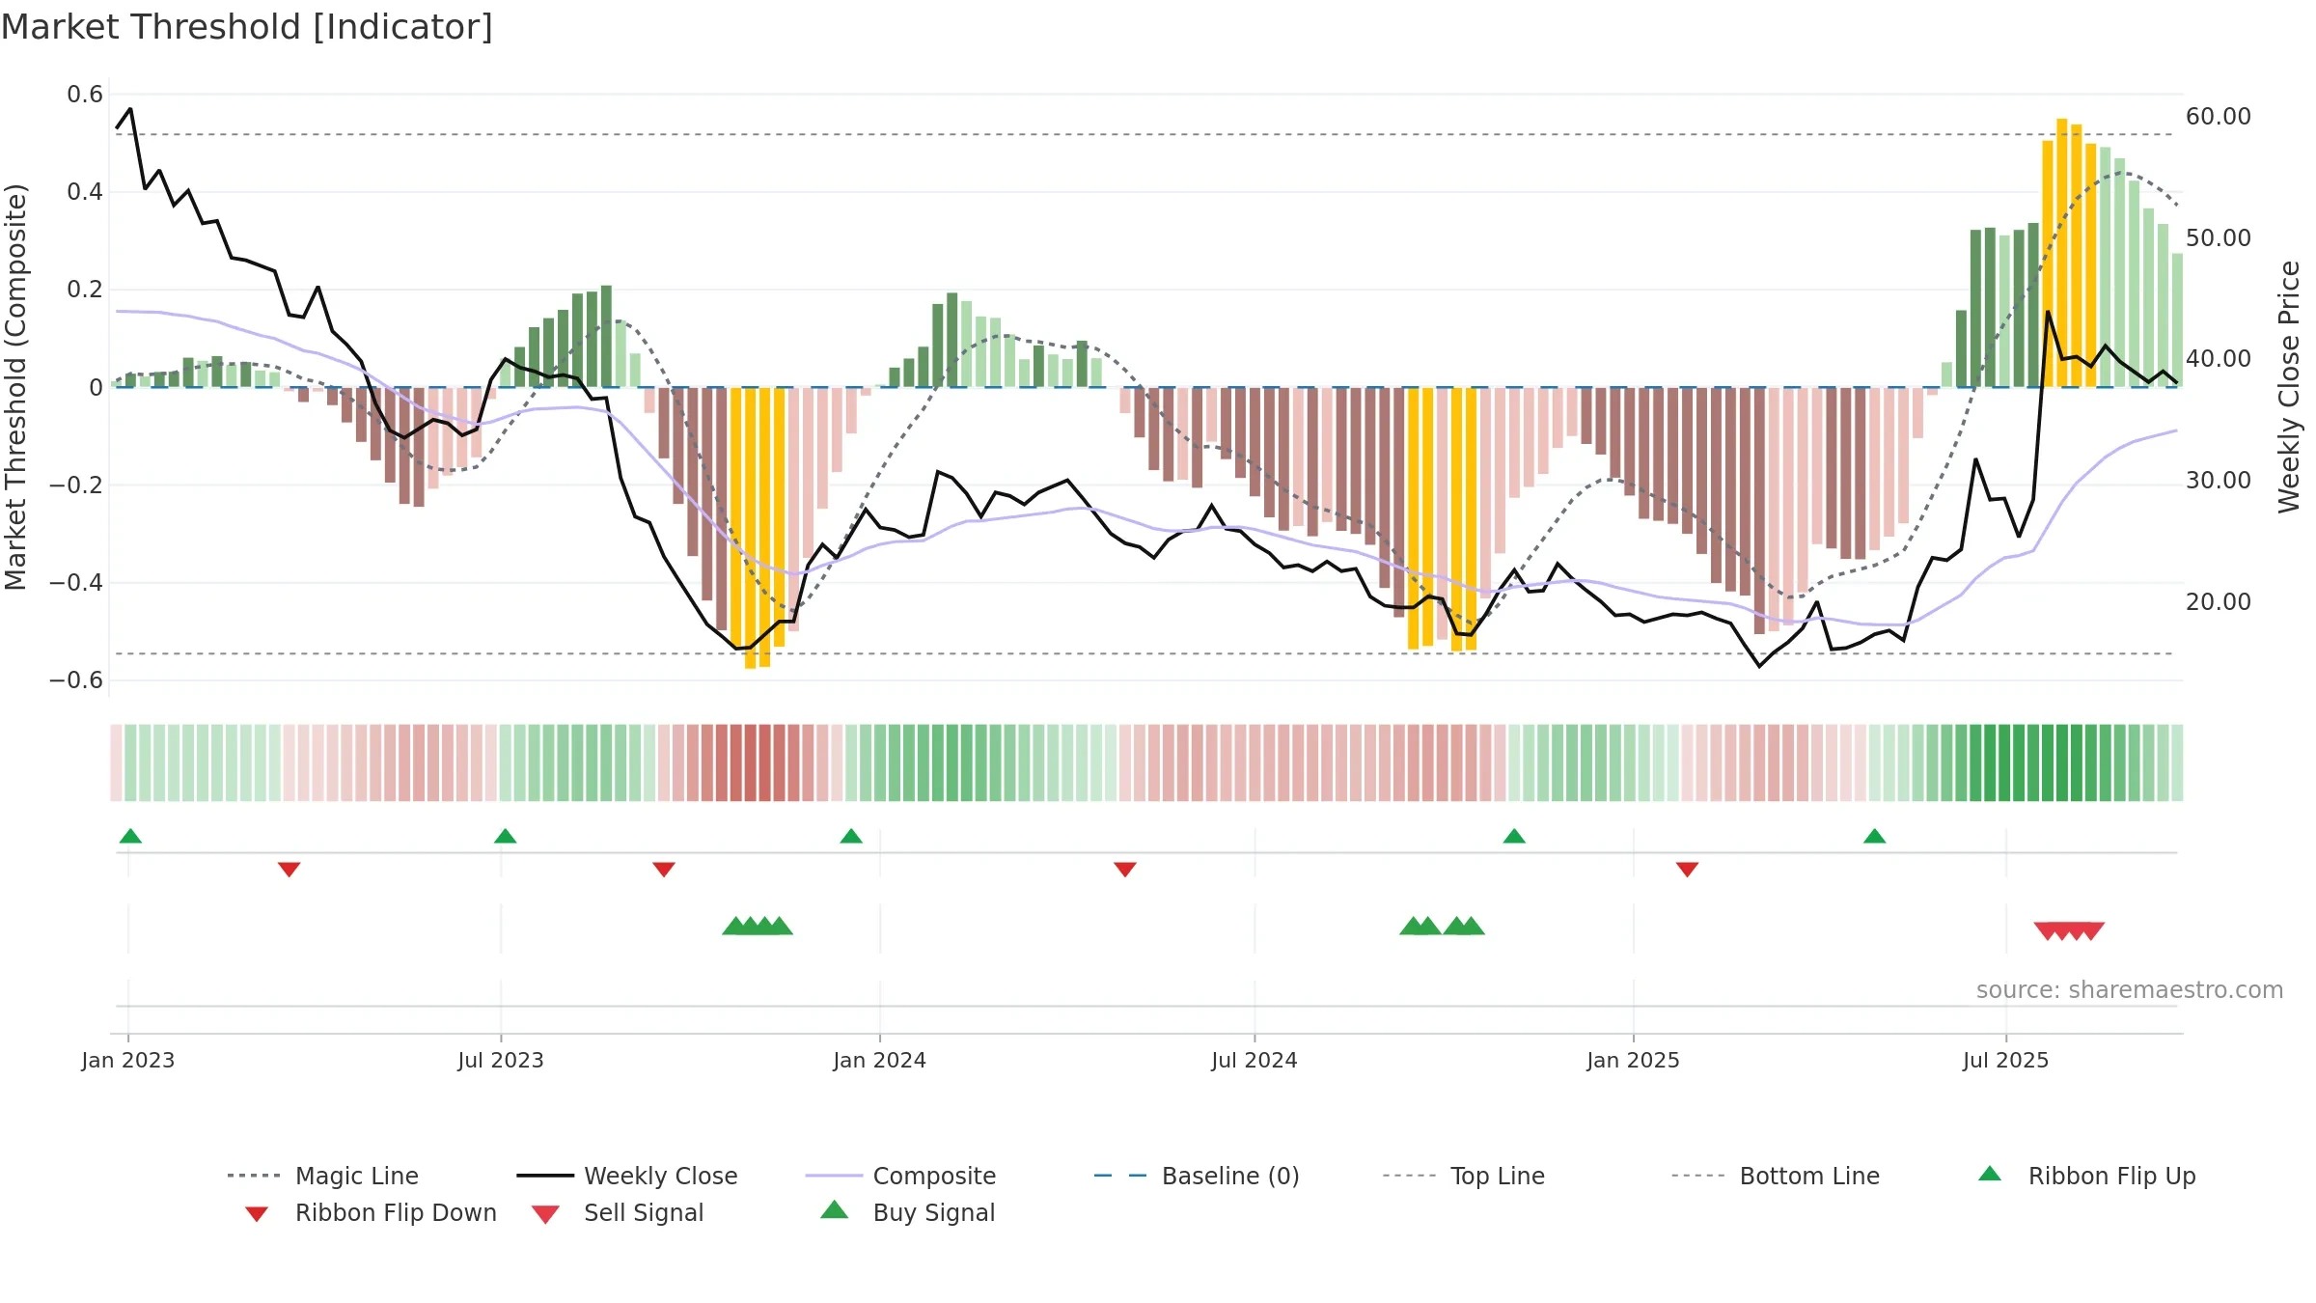This screenshot has width=2316, height=1303.
Task: Click the Ribbon Flip Down marker in early 2023
Action: (289, 870)
